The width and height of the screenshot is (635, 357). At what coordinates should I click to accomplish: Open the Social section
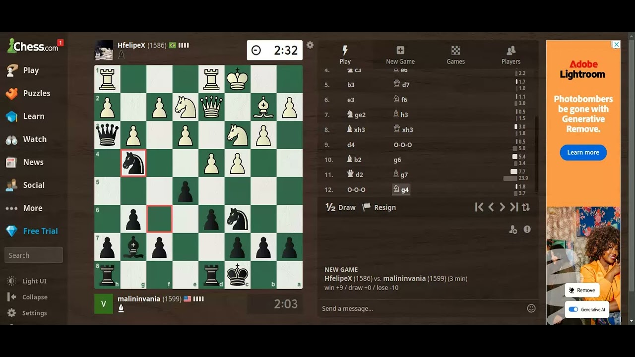(34, 185)
